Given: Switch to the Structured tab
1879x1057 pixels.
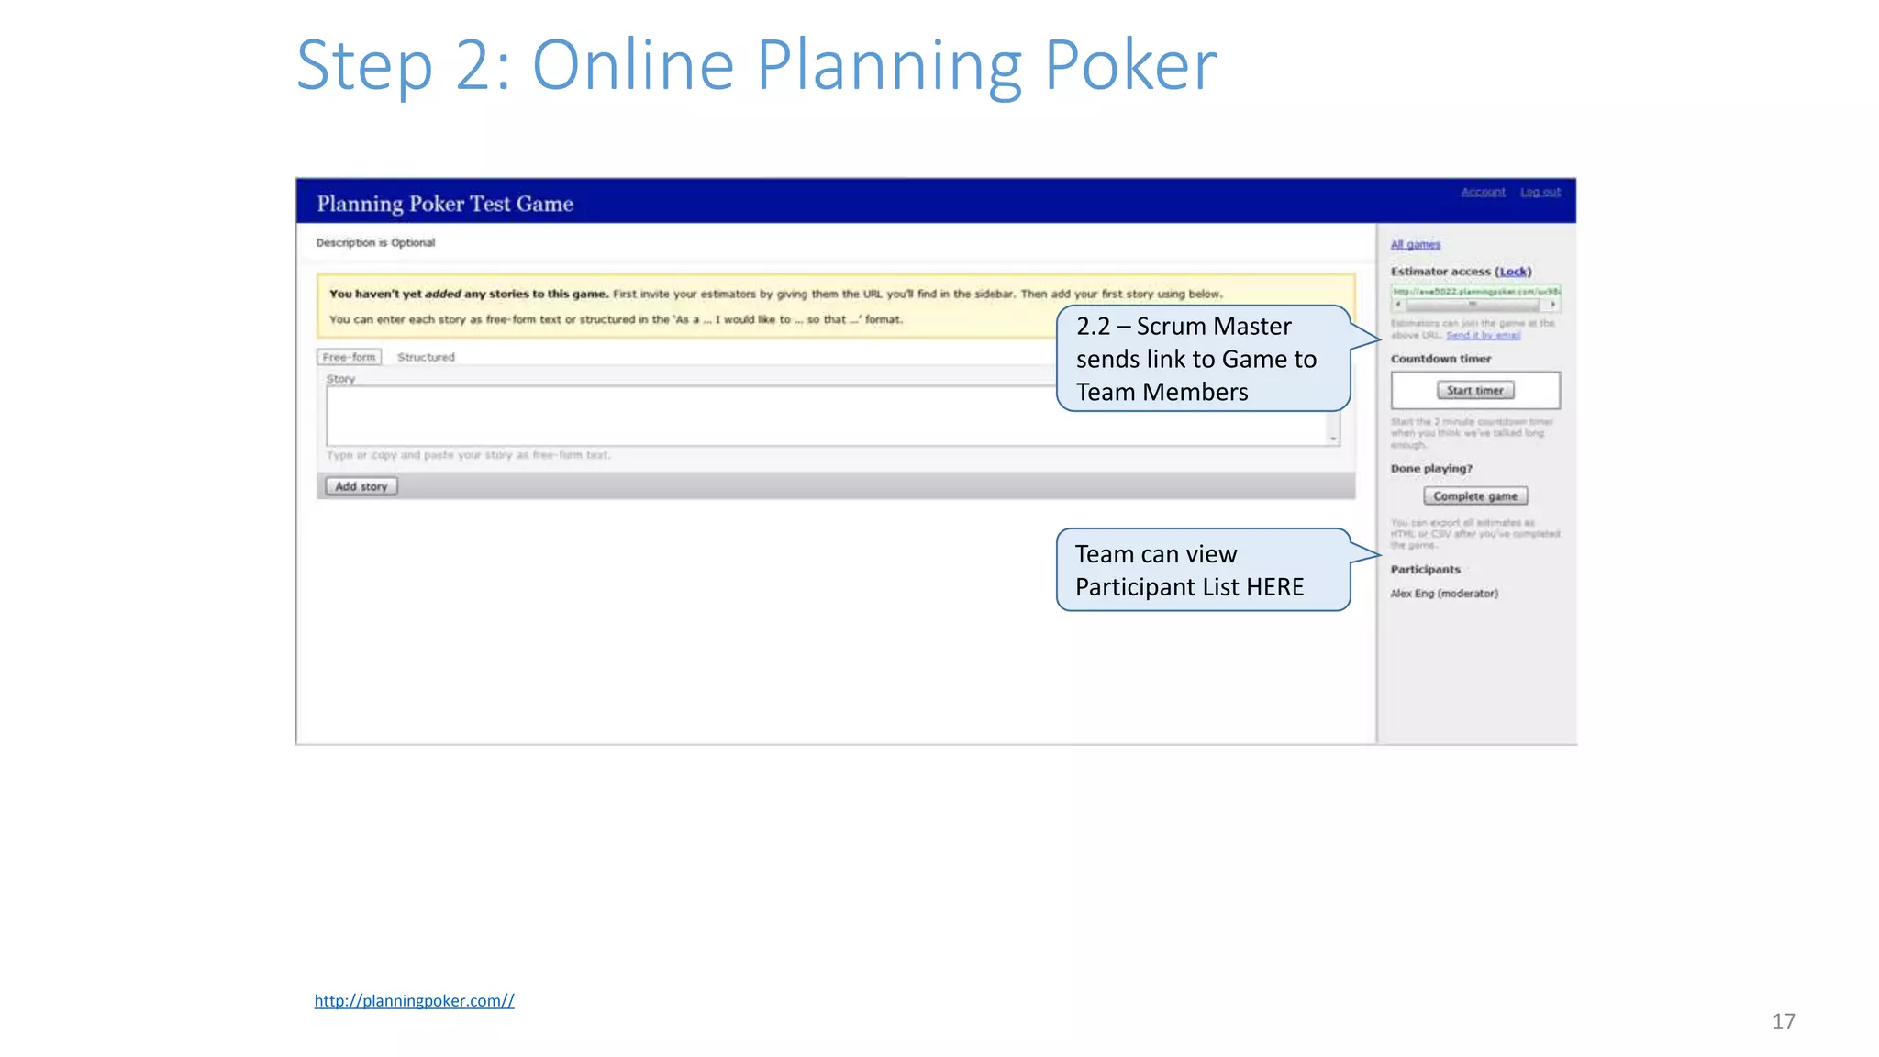Looking at the screenshot, I should [x=426, y=357].
